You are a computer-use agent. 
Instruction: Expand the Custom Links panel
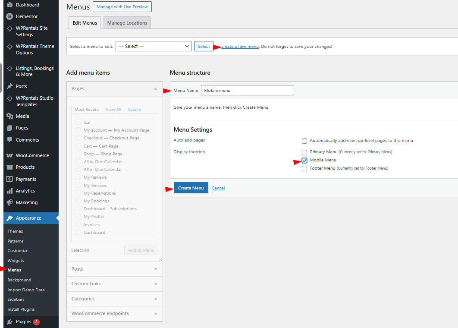[114, 284]
